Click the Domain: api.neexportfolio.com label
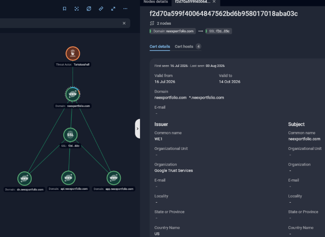This screenshot has width=325, height=237. (x=68, y=189)
